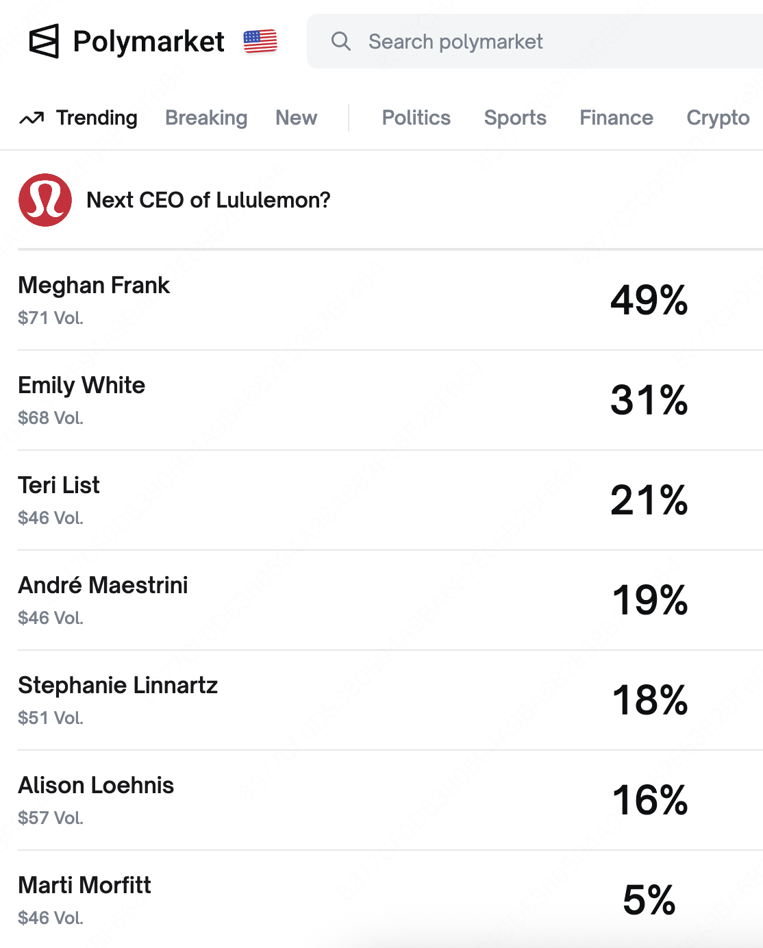Go to the Sports category

click(x=515, y=118)
